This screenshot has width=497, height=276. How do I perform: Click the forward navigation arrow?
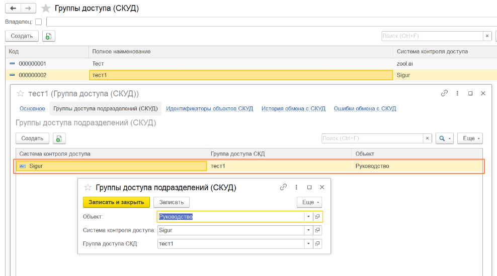pyautogui.click(x=29, y=9)
